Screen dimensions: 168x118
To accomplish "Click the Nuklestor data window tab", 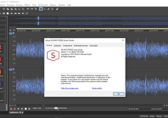I will [14, 112].
